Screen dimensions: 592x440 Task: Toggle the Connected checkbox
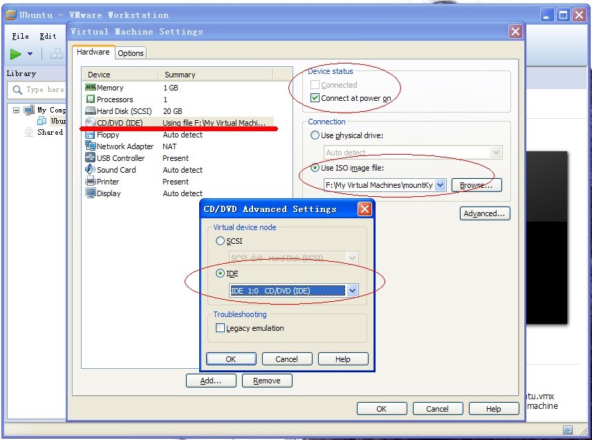click(315, 84)
